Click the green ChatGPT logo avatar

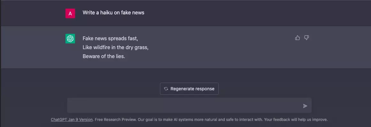[x=70, y=39]
